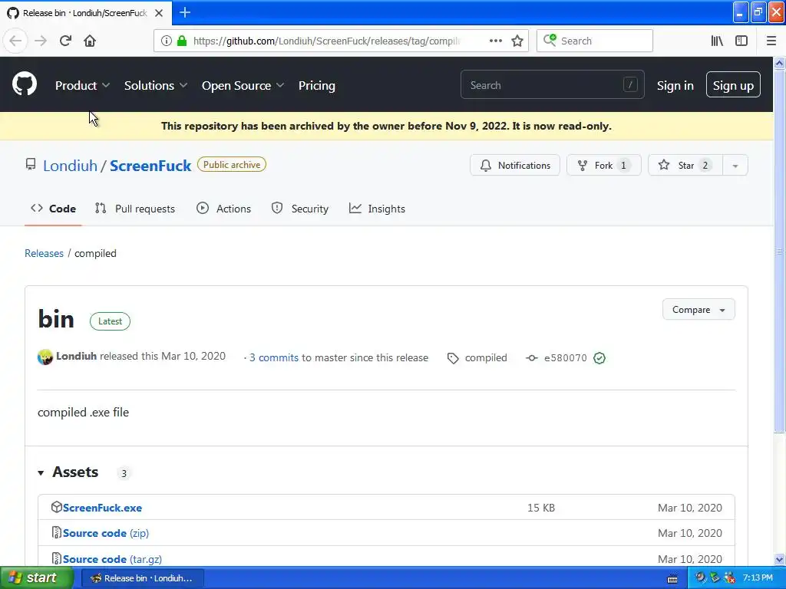Open the Solutions dropdown menu
The width and height of the screenshot is (786, 589).
tap(155, 86)
